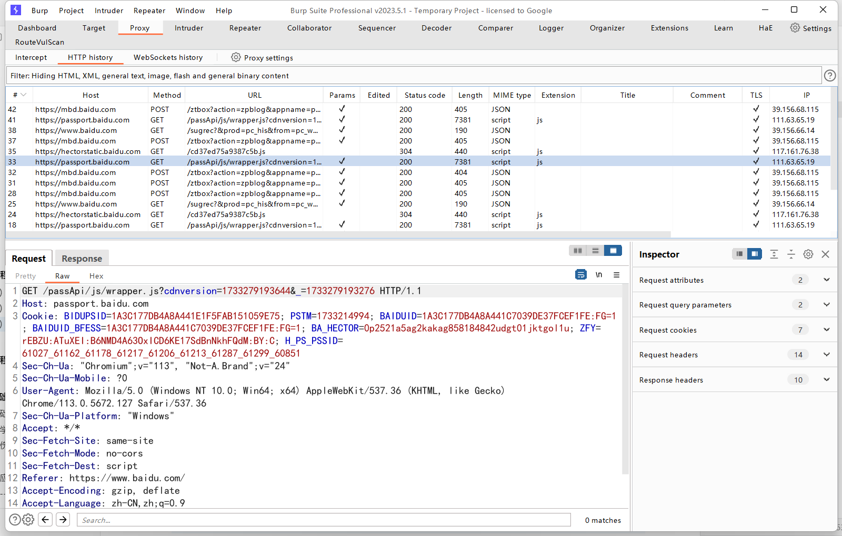Click the history table vertical scrollbar
Screen dimensions: 842x536
click(x=834, y=147)
